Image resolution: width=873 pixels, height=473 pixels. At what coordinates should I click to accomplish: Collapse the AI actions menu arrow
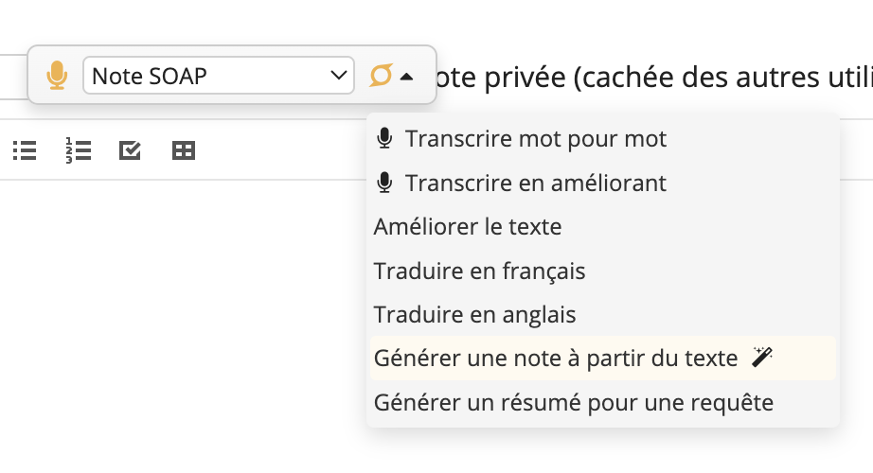(x=406, y=77)
